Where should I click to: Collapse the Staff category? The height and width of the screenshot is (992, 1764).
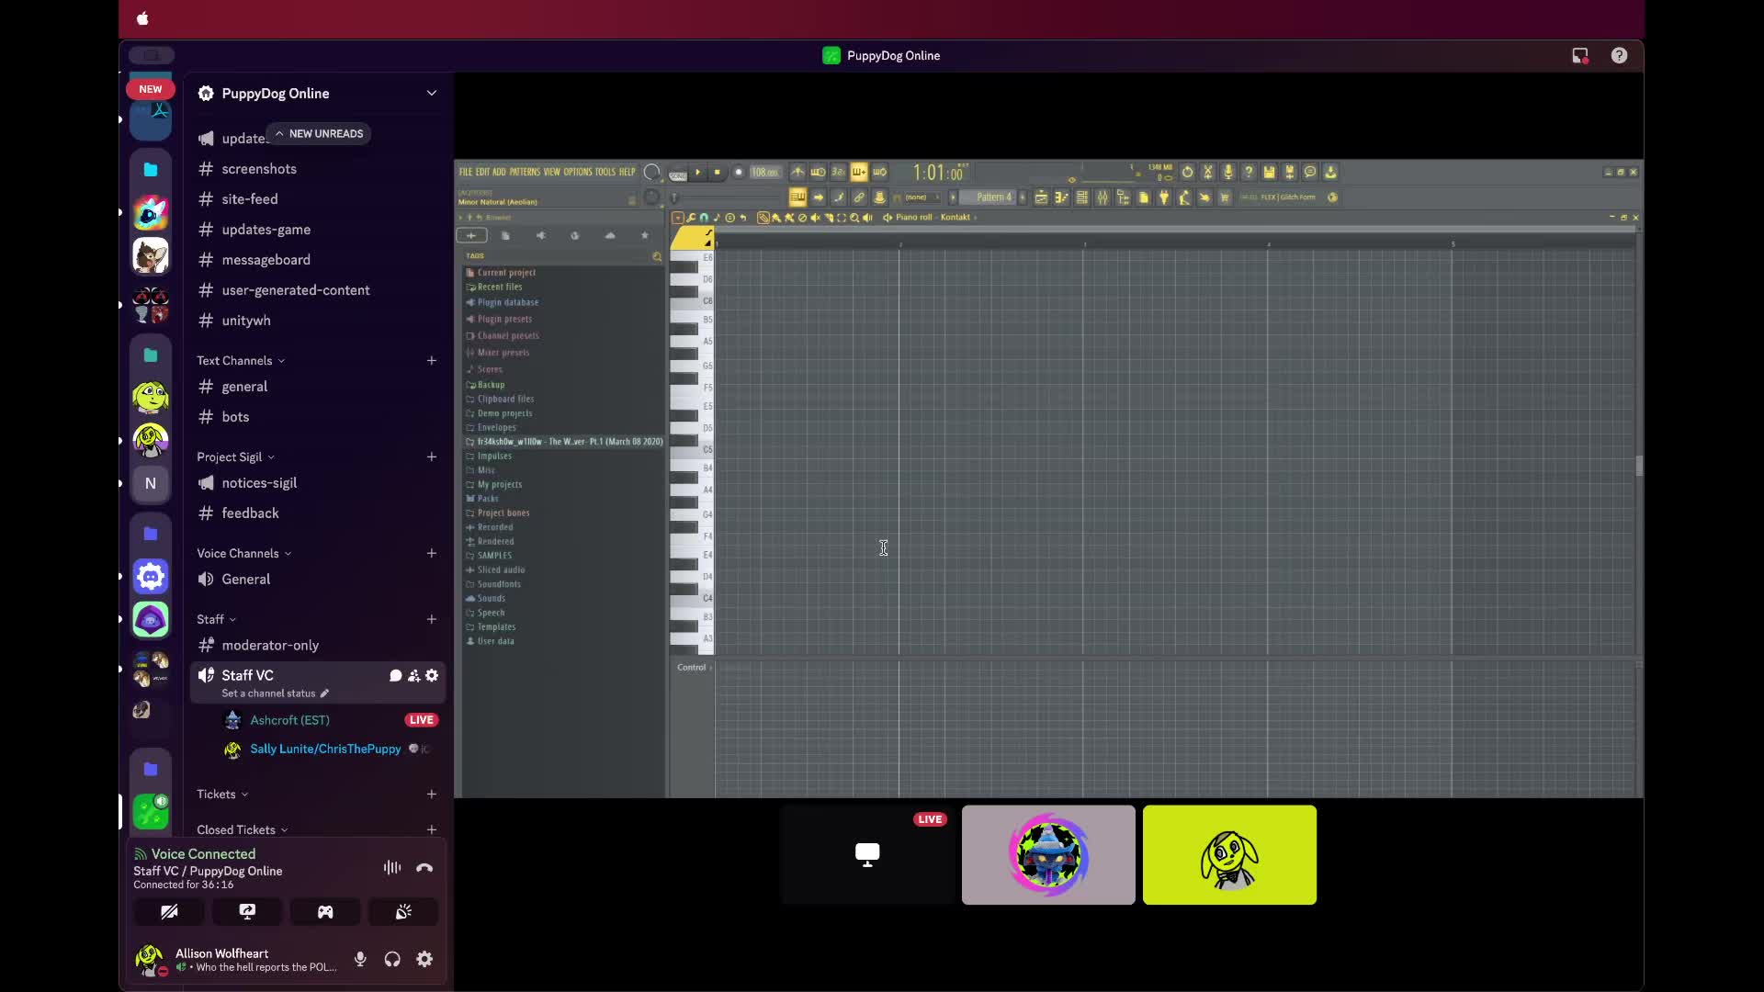(216, 620)
